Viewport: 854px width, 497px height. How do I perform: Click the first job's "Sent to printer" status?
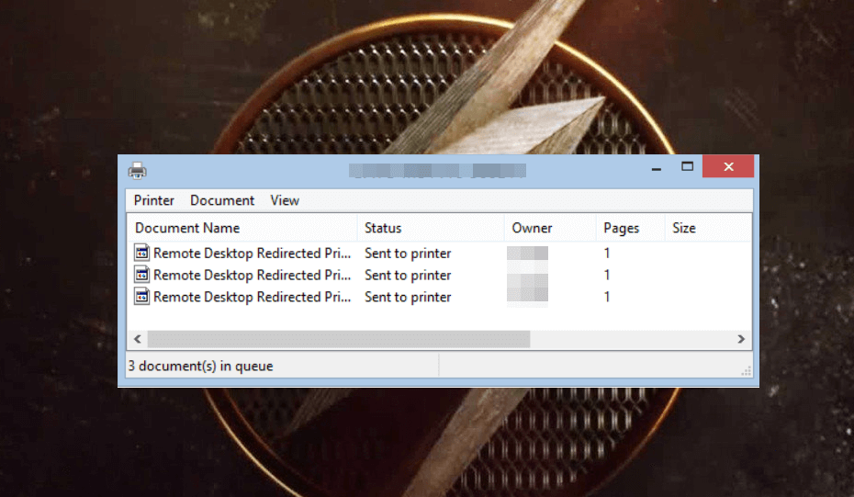pos(408,253)
